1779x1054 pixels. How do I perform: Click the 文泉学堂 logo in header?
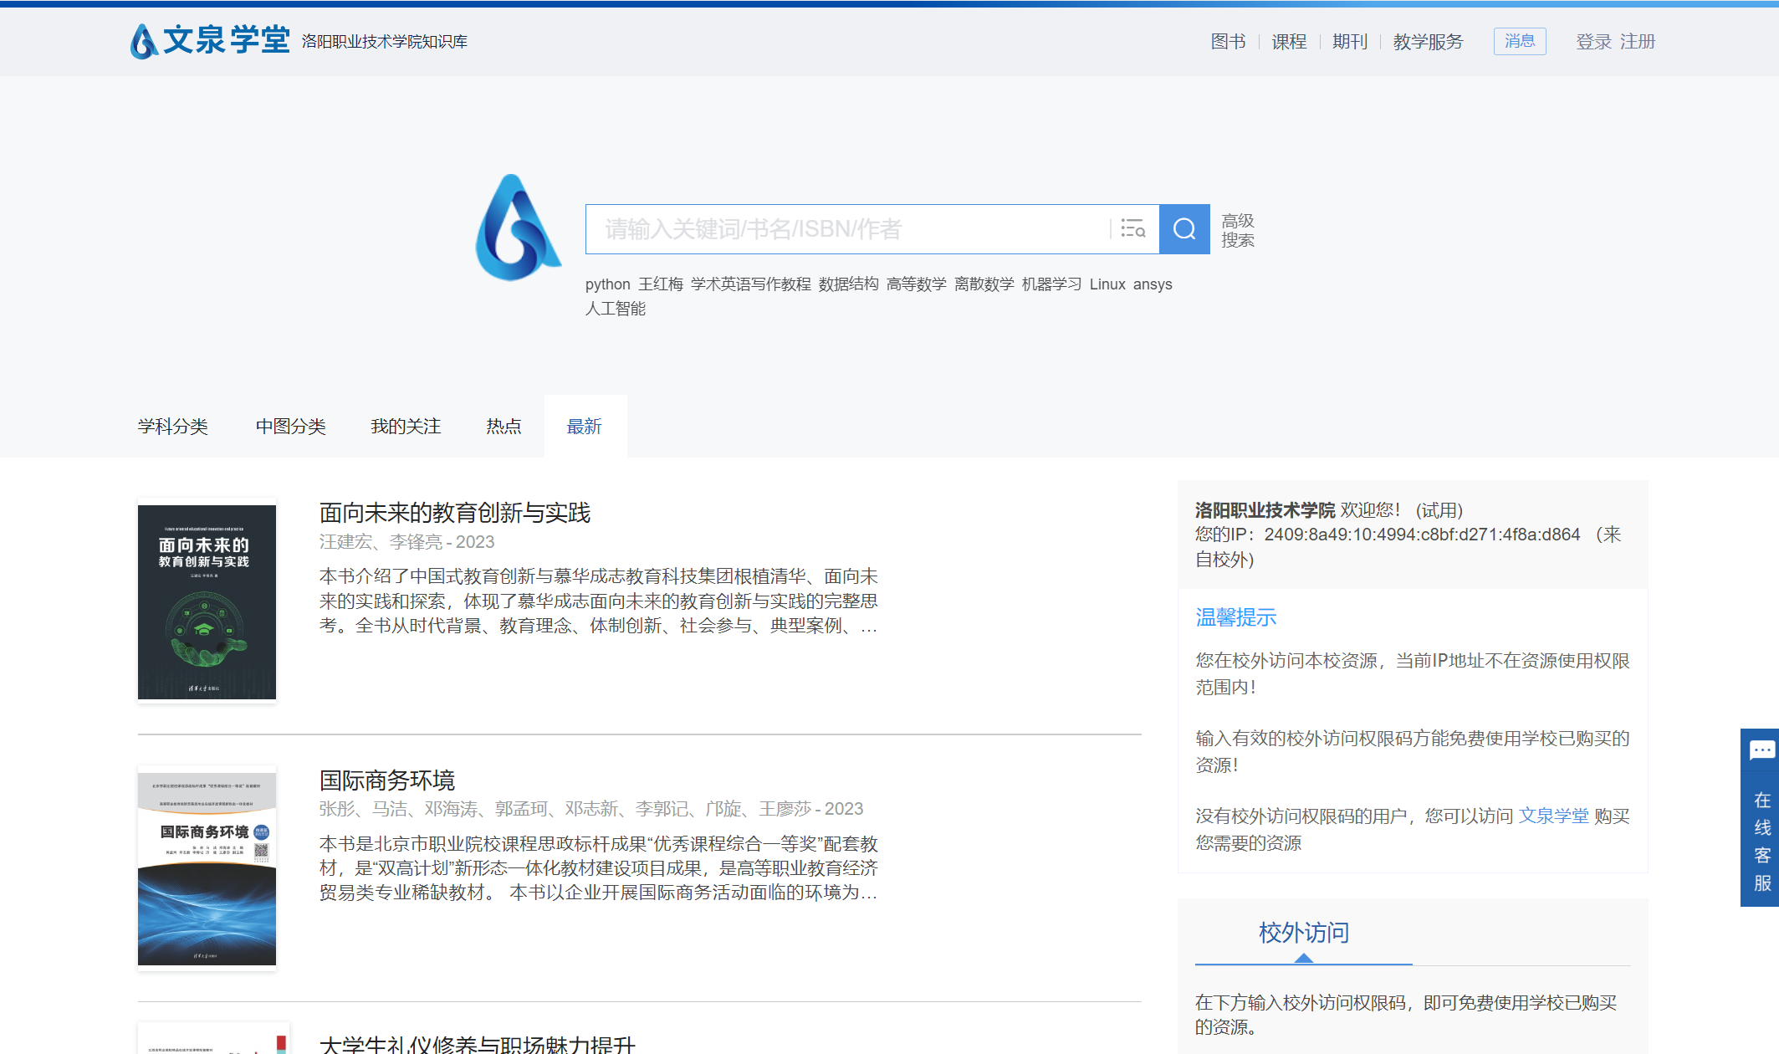tap(210, 40)
